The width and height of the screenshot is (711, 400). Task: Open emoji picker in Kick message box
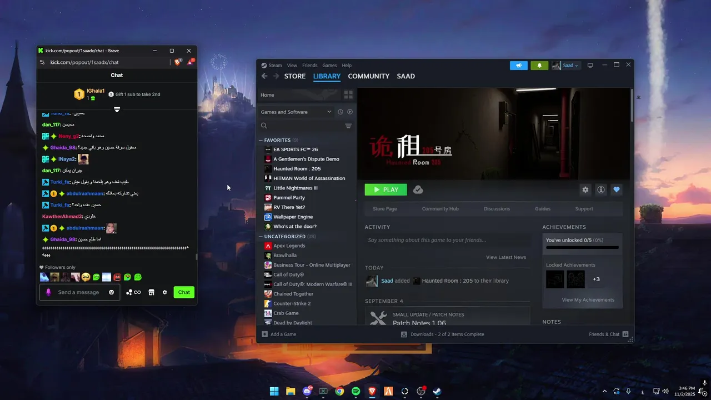(x=111, y=292)
